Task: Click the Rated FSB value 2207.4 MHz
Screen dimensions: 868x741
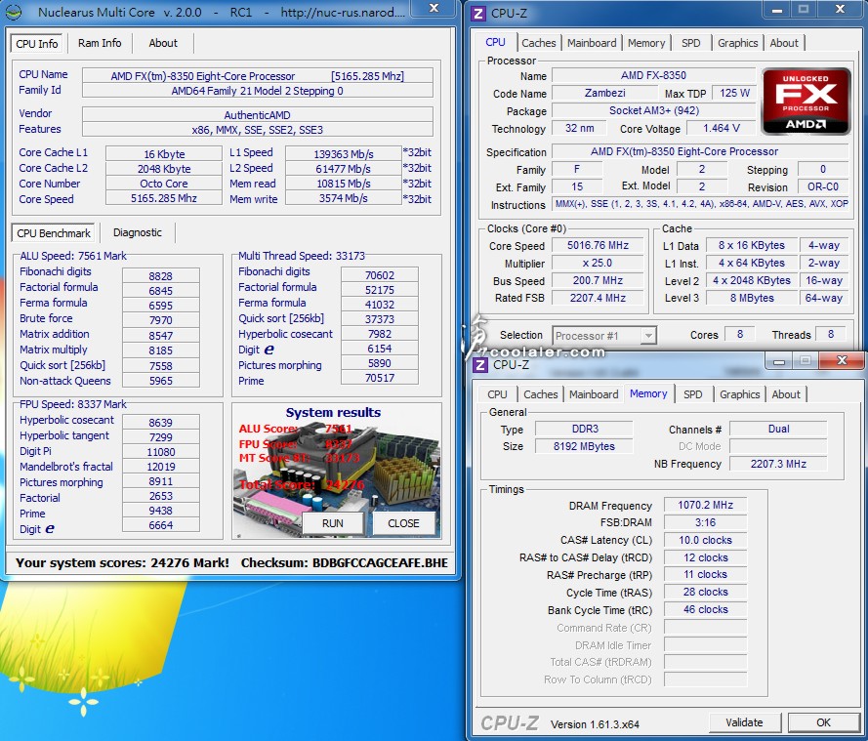Action: [598, 298]
